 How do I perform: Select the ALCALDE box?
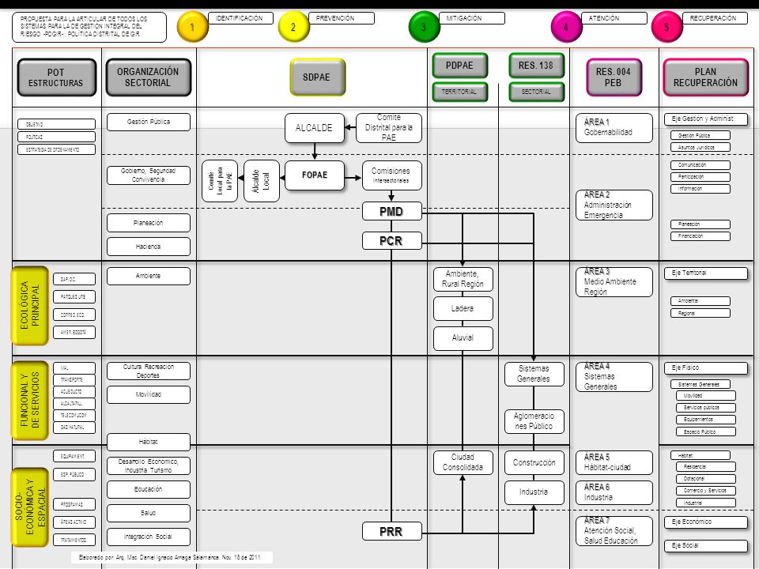click(314, 128)
